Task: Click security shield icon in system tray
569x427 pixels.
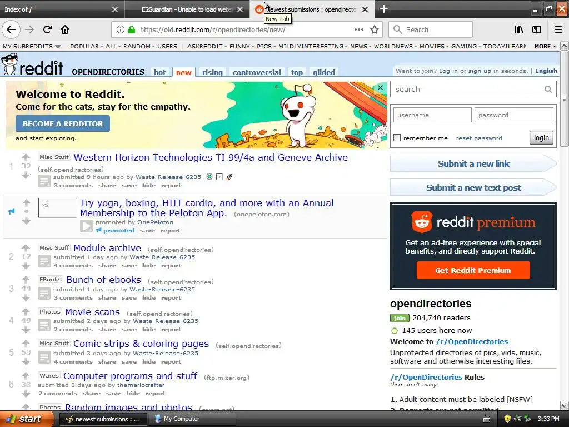Action: coord(507,419)
